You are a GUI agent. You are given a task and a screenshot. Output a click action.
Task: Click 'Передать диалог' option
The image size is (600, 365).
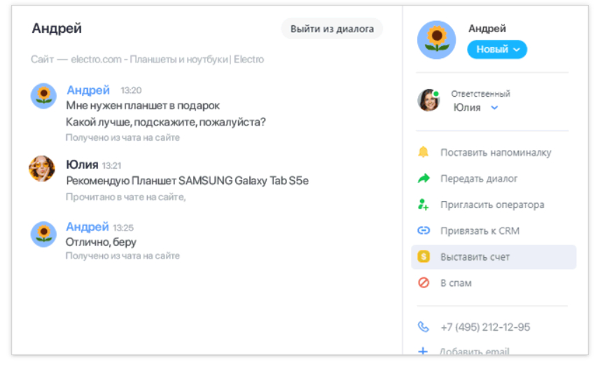[x=479, y=179]
